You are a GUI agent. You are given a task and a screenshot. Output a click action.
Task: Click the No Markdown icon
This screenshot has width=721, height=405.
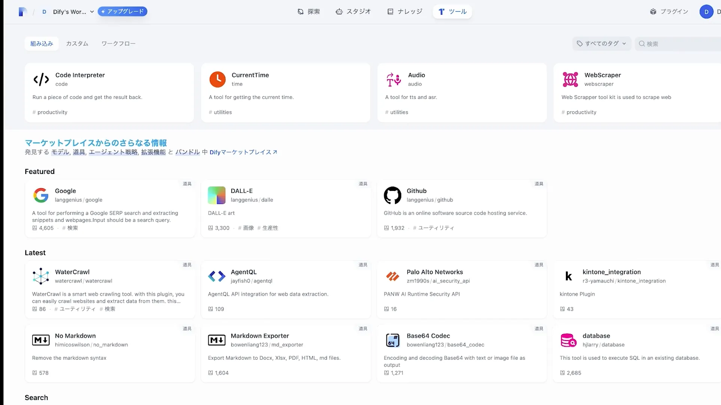coord(41,340)
